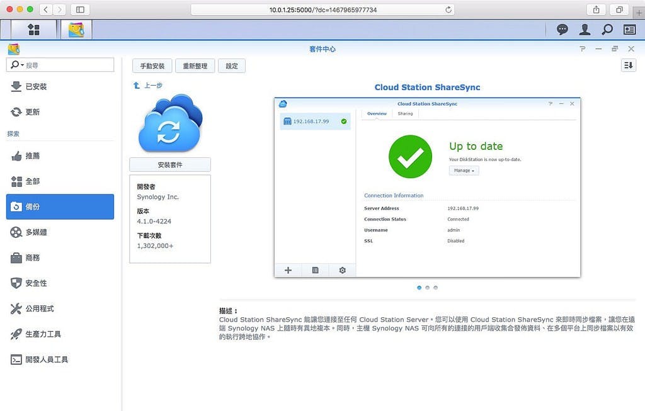Install the package with 安裝套件
Image resolution: width=645 pixels, height=411 pixels.
coord(170,164)
